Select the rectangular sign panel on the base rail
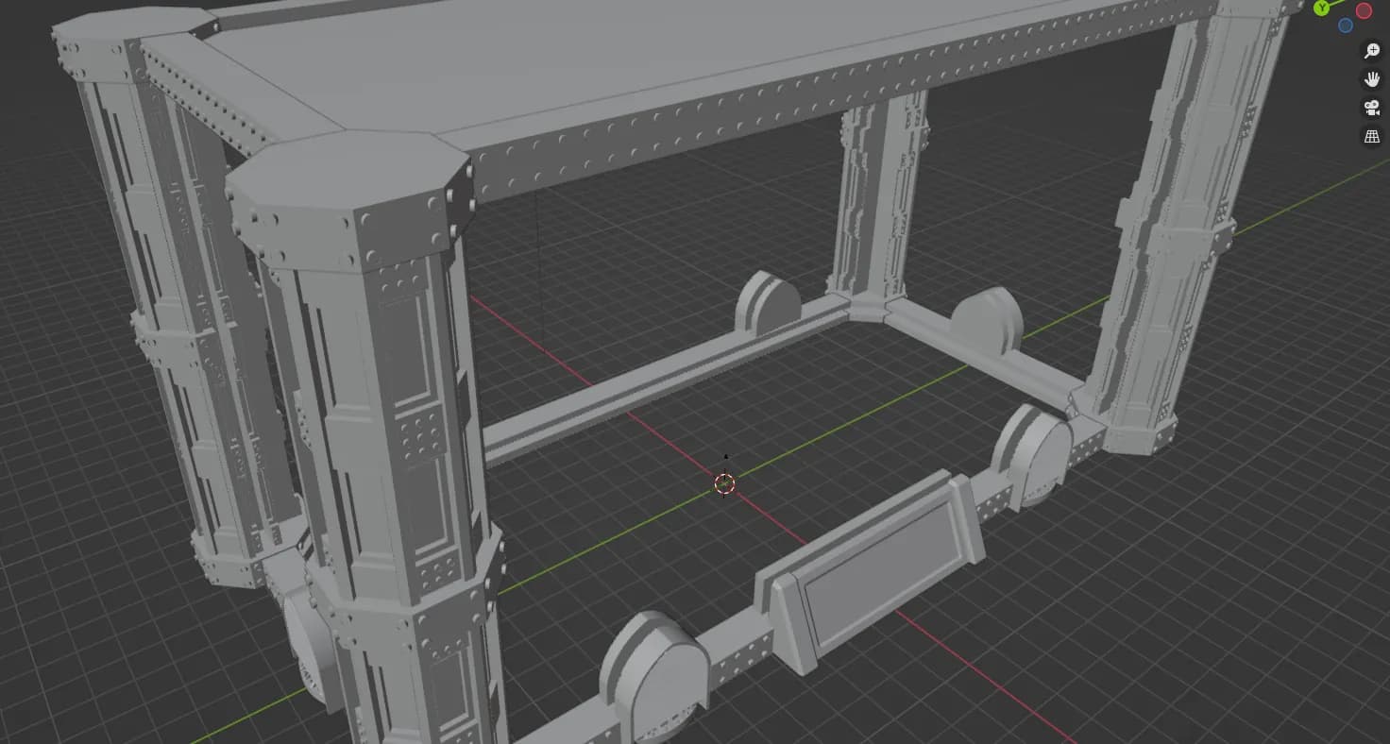Viewport: 1390px width, 744px height. point(869,571)
